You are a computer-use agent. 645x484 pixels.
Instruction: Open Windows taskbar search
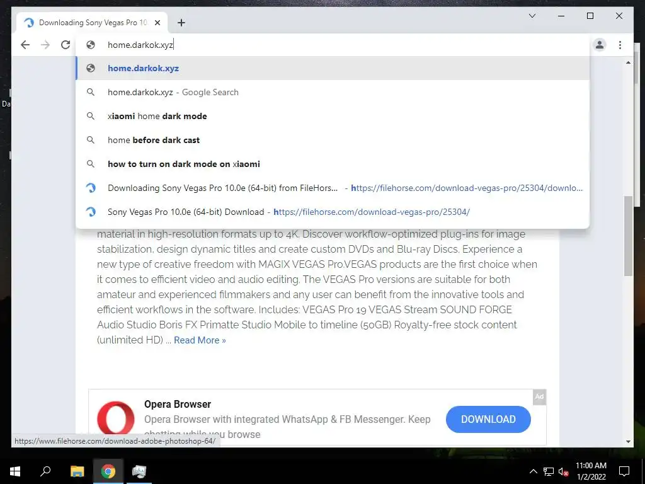tap(45, 471)
